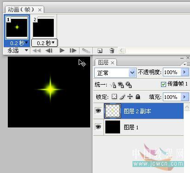Hide the 图层 1 layer

pos(98,127)
